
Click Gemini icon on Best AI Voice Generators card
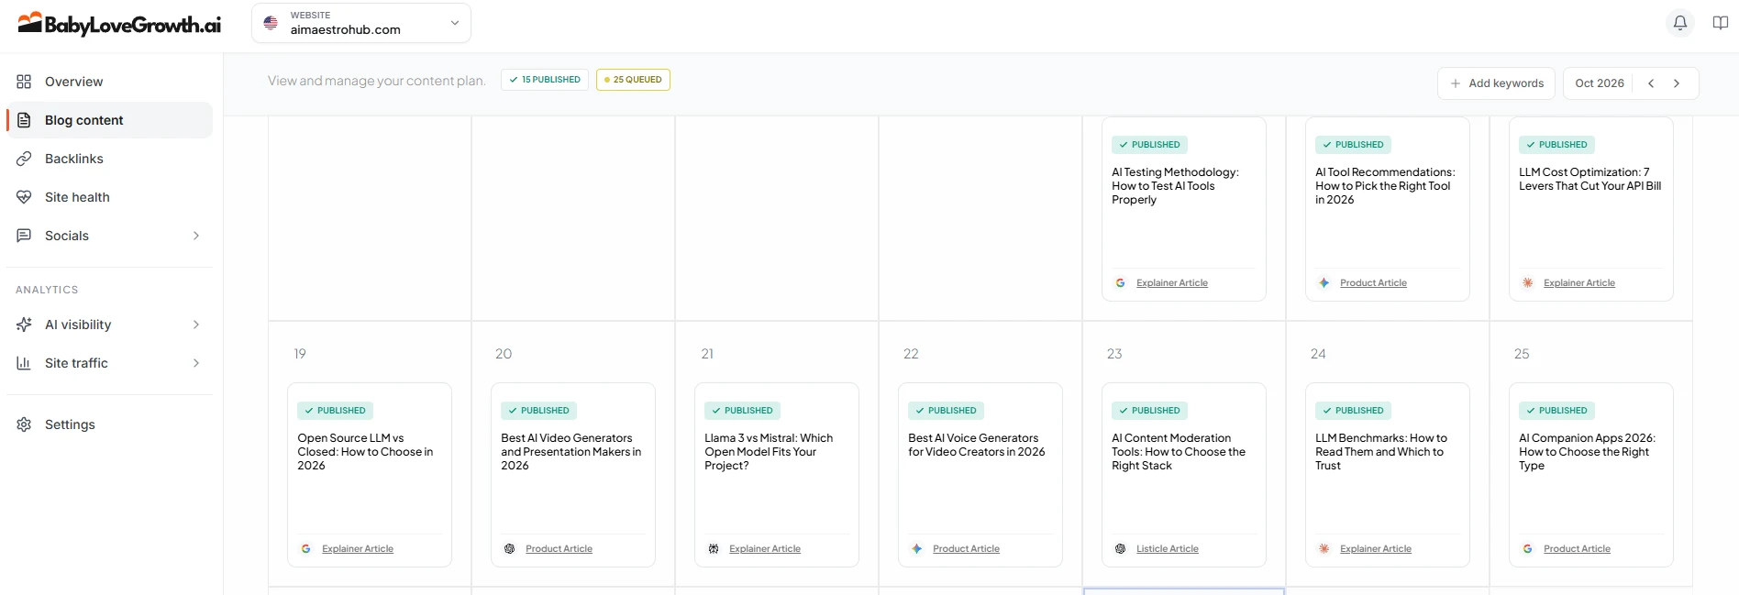click(916, 549)
